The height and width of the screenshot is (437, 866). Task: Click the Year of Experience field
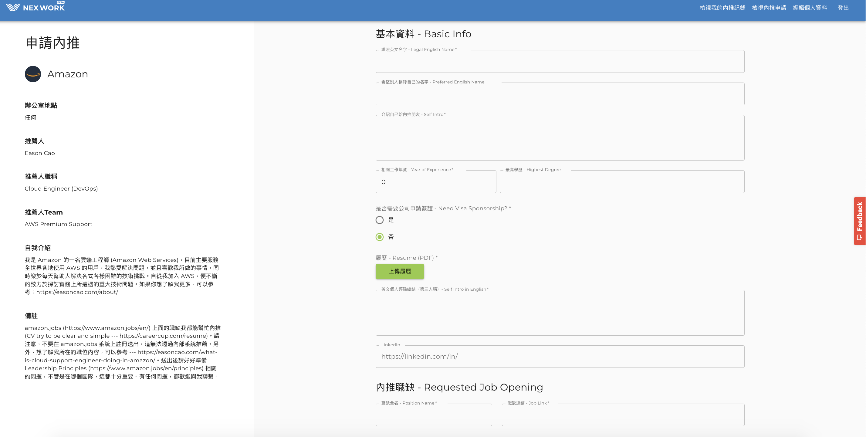coord(436,182)
